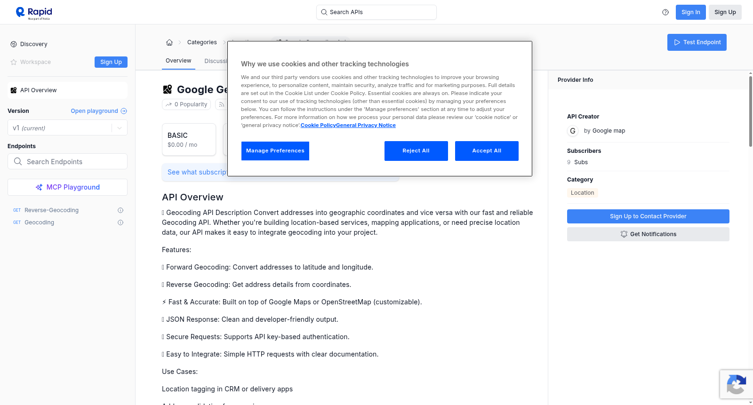Viewport: 753px width, 405px height.
Task: Click the top-right Sign Up button
Action: (x=725, y=12)
